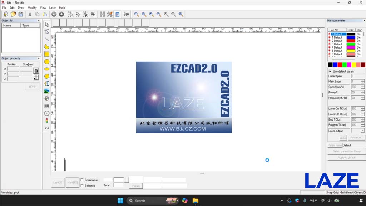Pick the yellow swatch in the pen palette
This screenshot has width=366, height=206.
(x=353, y=65)
